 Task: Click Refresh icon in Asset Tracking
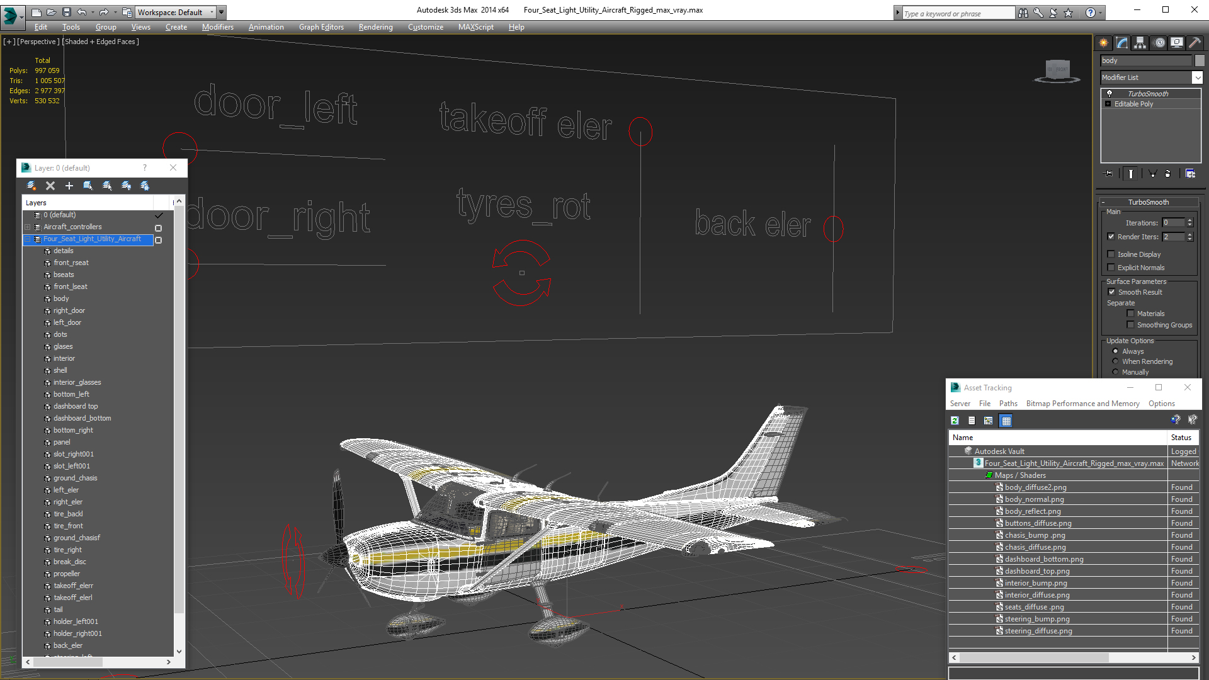point(955,421)
